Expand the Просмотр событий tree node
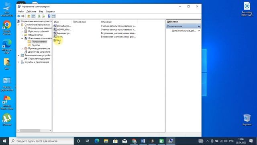Viewport: 257px width, 145px height. [22, 31]
